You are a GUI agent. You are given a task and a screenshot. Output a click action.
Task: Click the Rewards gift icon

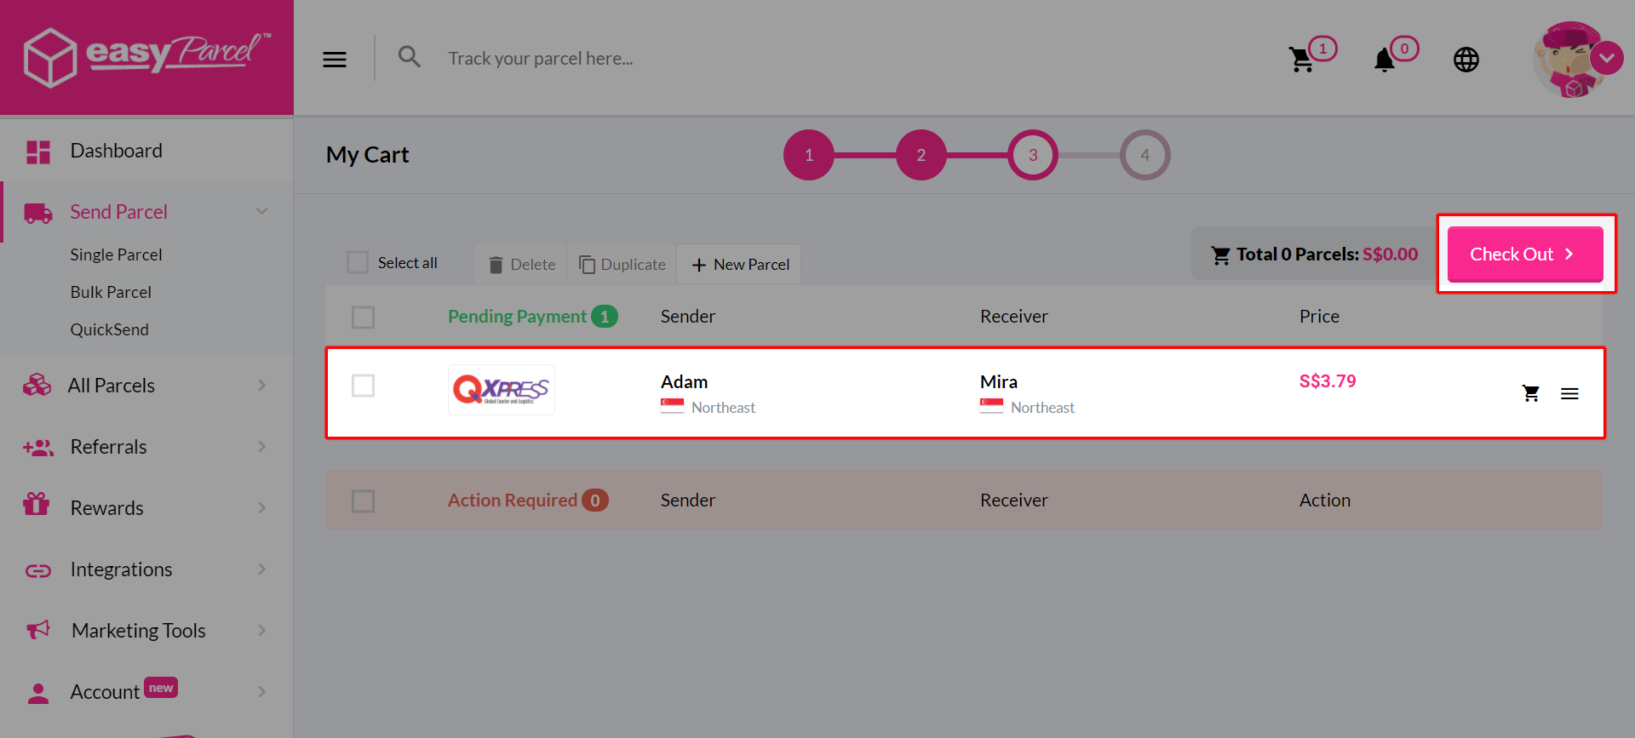pos(37,506)
